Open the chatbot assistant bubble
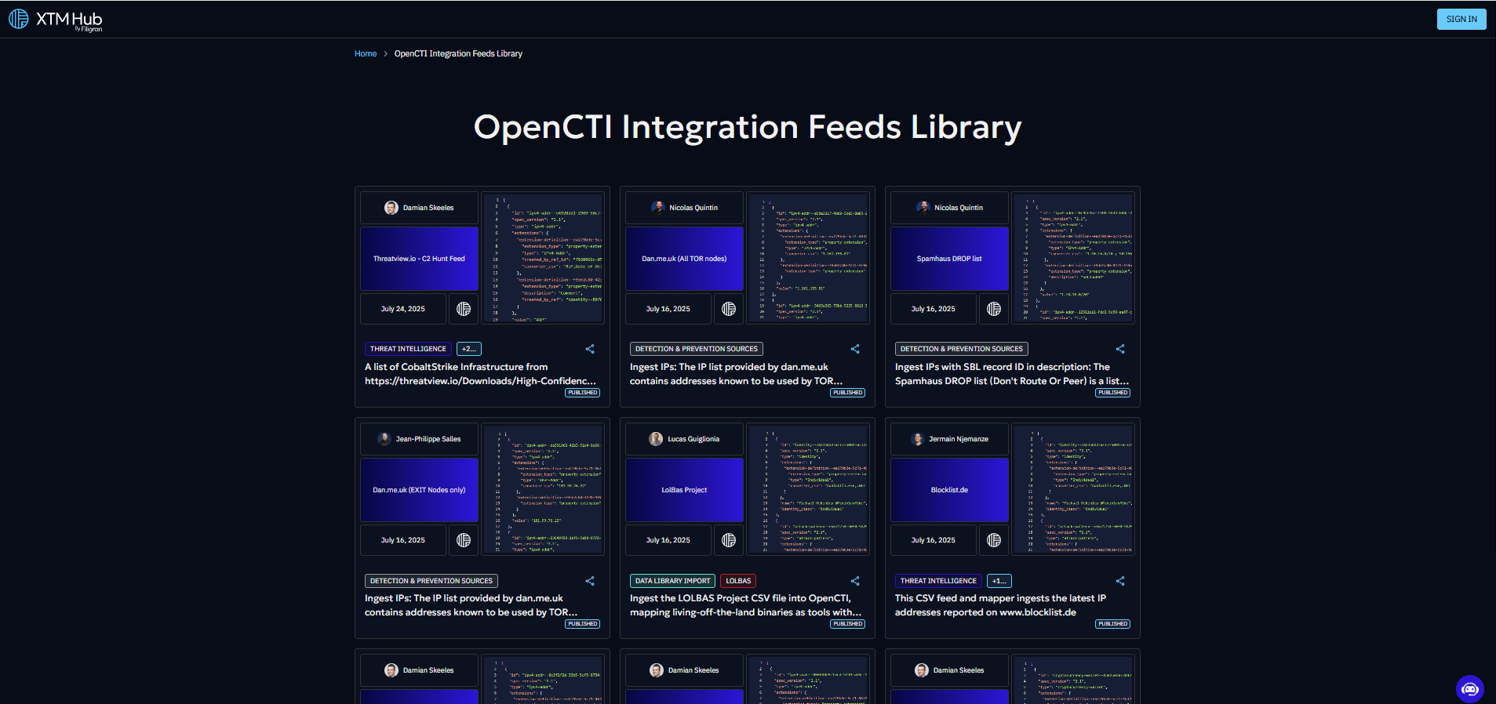 click(x=1469, y=689)
